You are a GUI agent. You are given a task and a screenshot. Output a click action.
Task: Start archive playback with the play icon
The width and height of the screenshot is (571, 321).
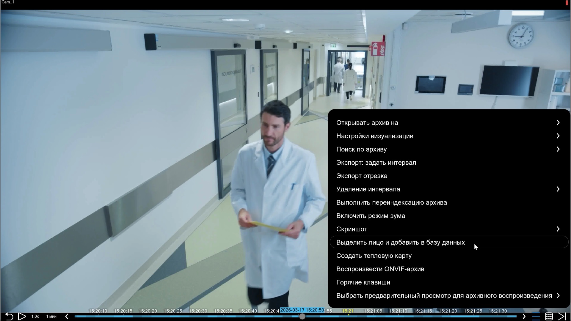pos(22,317)
